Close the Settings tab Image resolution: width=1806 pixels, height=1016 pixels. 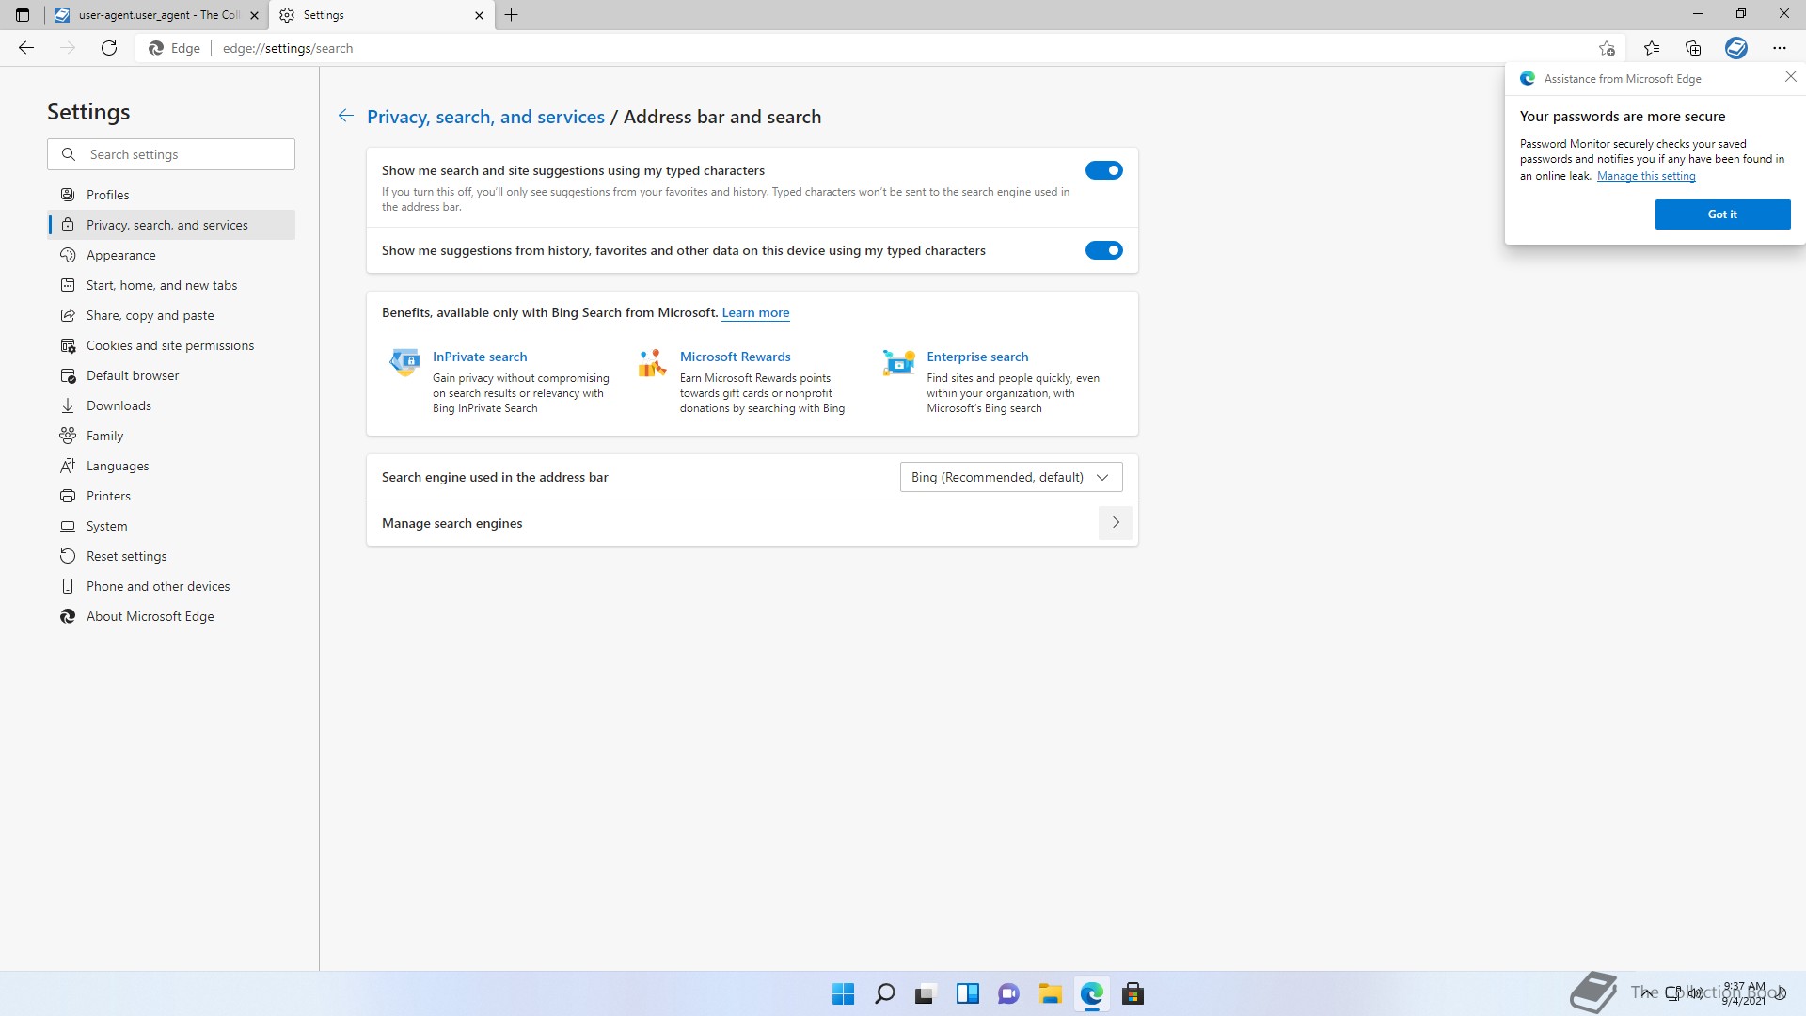point(479,15)
